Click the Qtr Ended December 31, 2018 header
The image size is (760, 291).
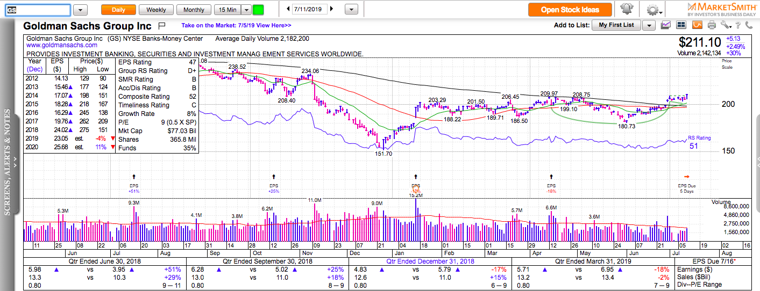pyautogui.click(x=430, y=261)
